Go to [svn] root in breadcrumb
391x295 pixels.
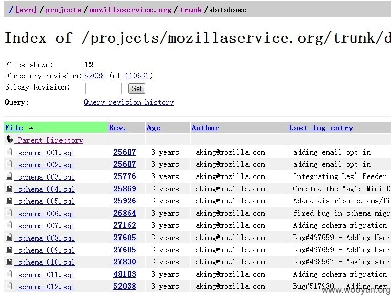click(26, 10)
